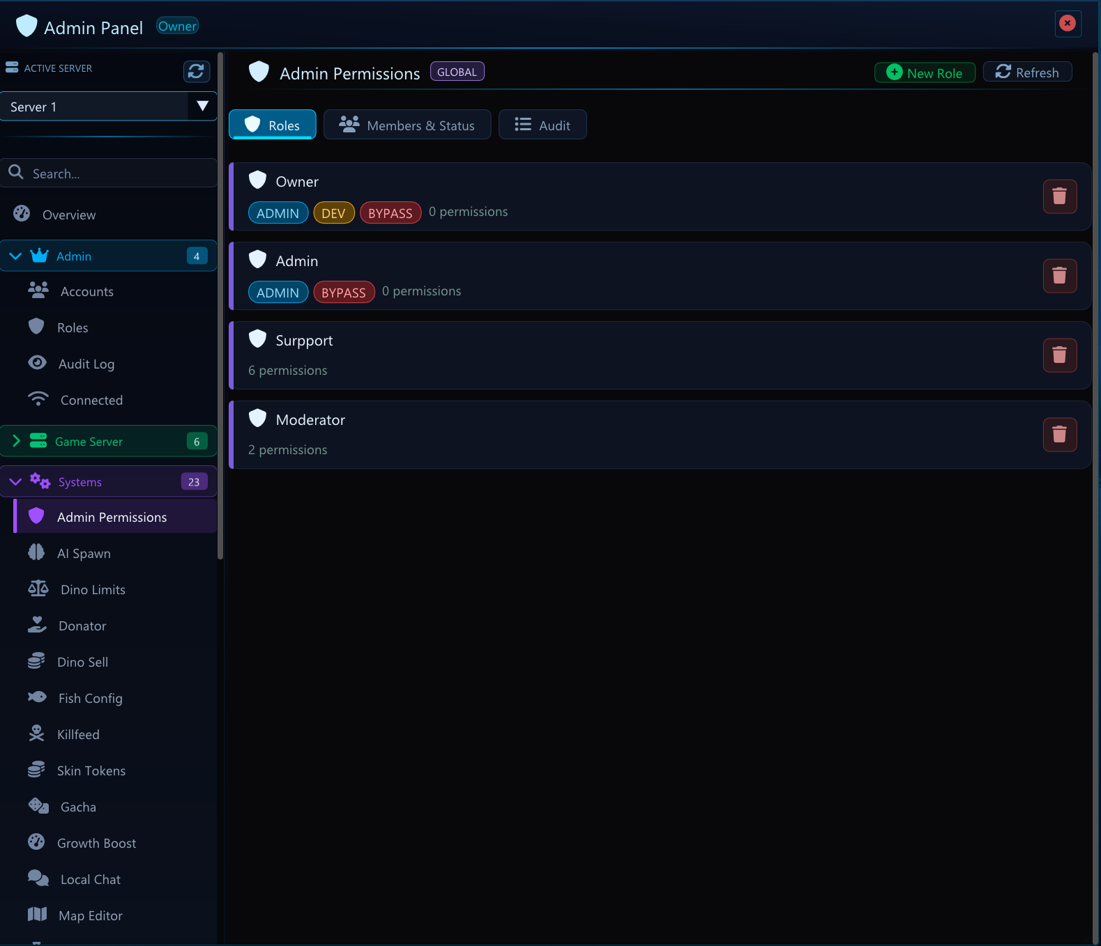
Task: Open Dino Limits scales icon
Action: click(x=38, y=589)
